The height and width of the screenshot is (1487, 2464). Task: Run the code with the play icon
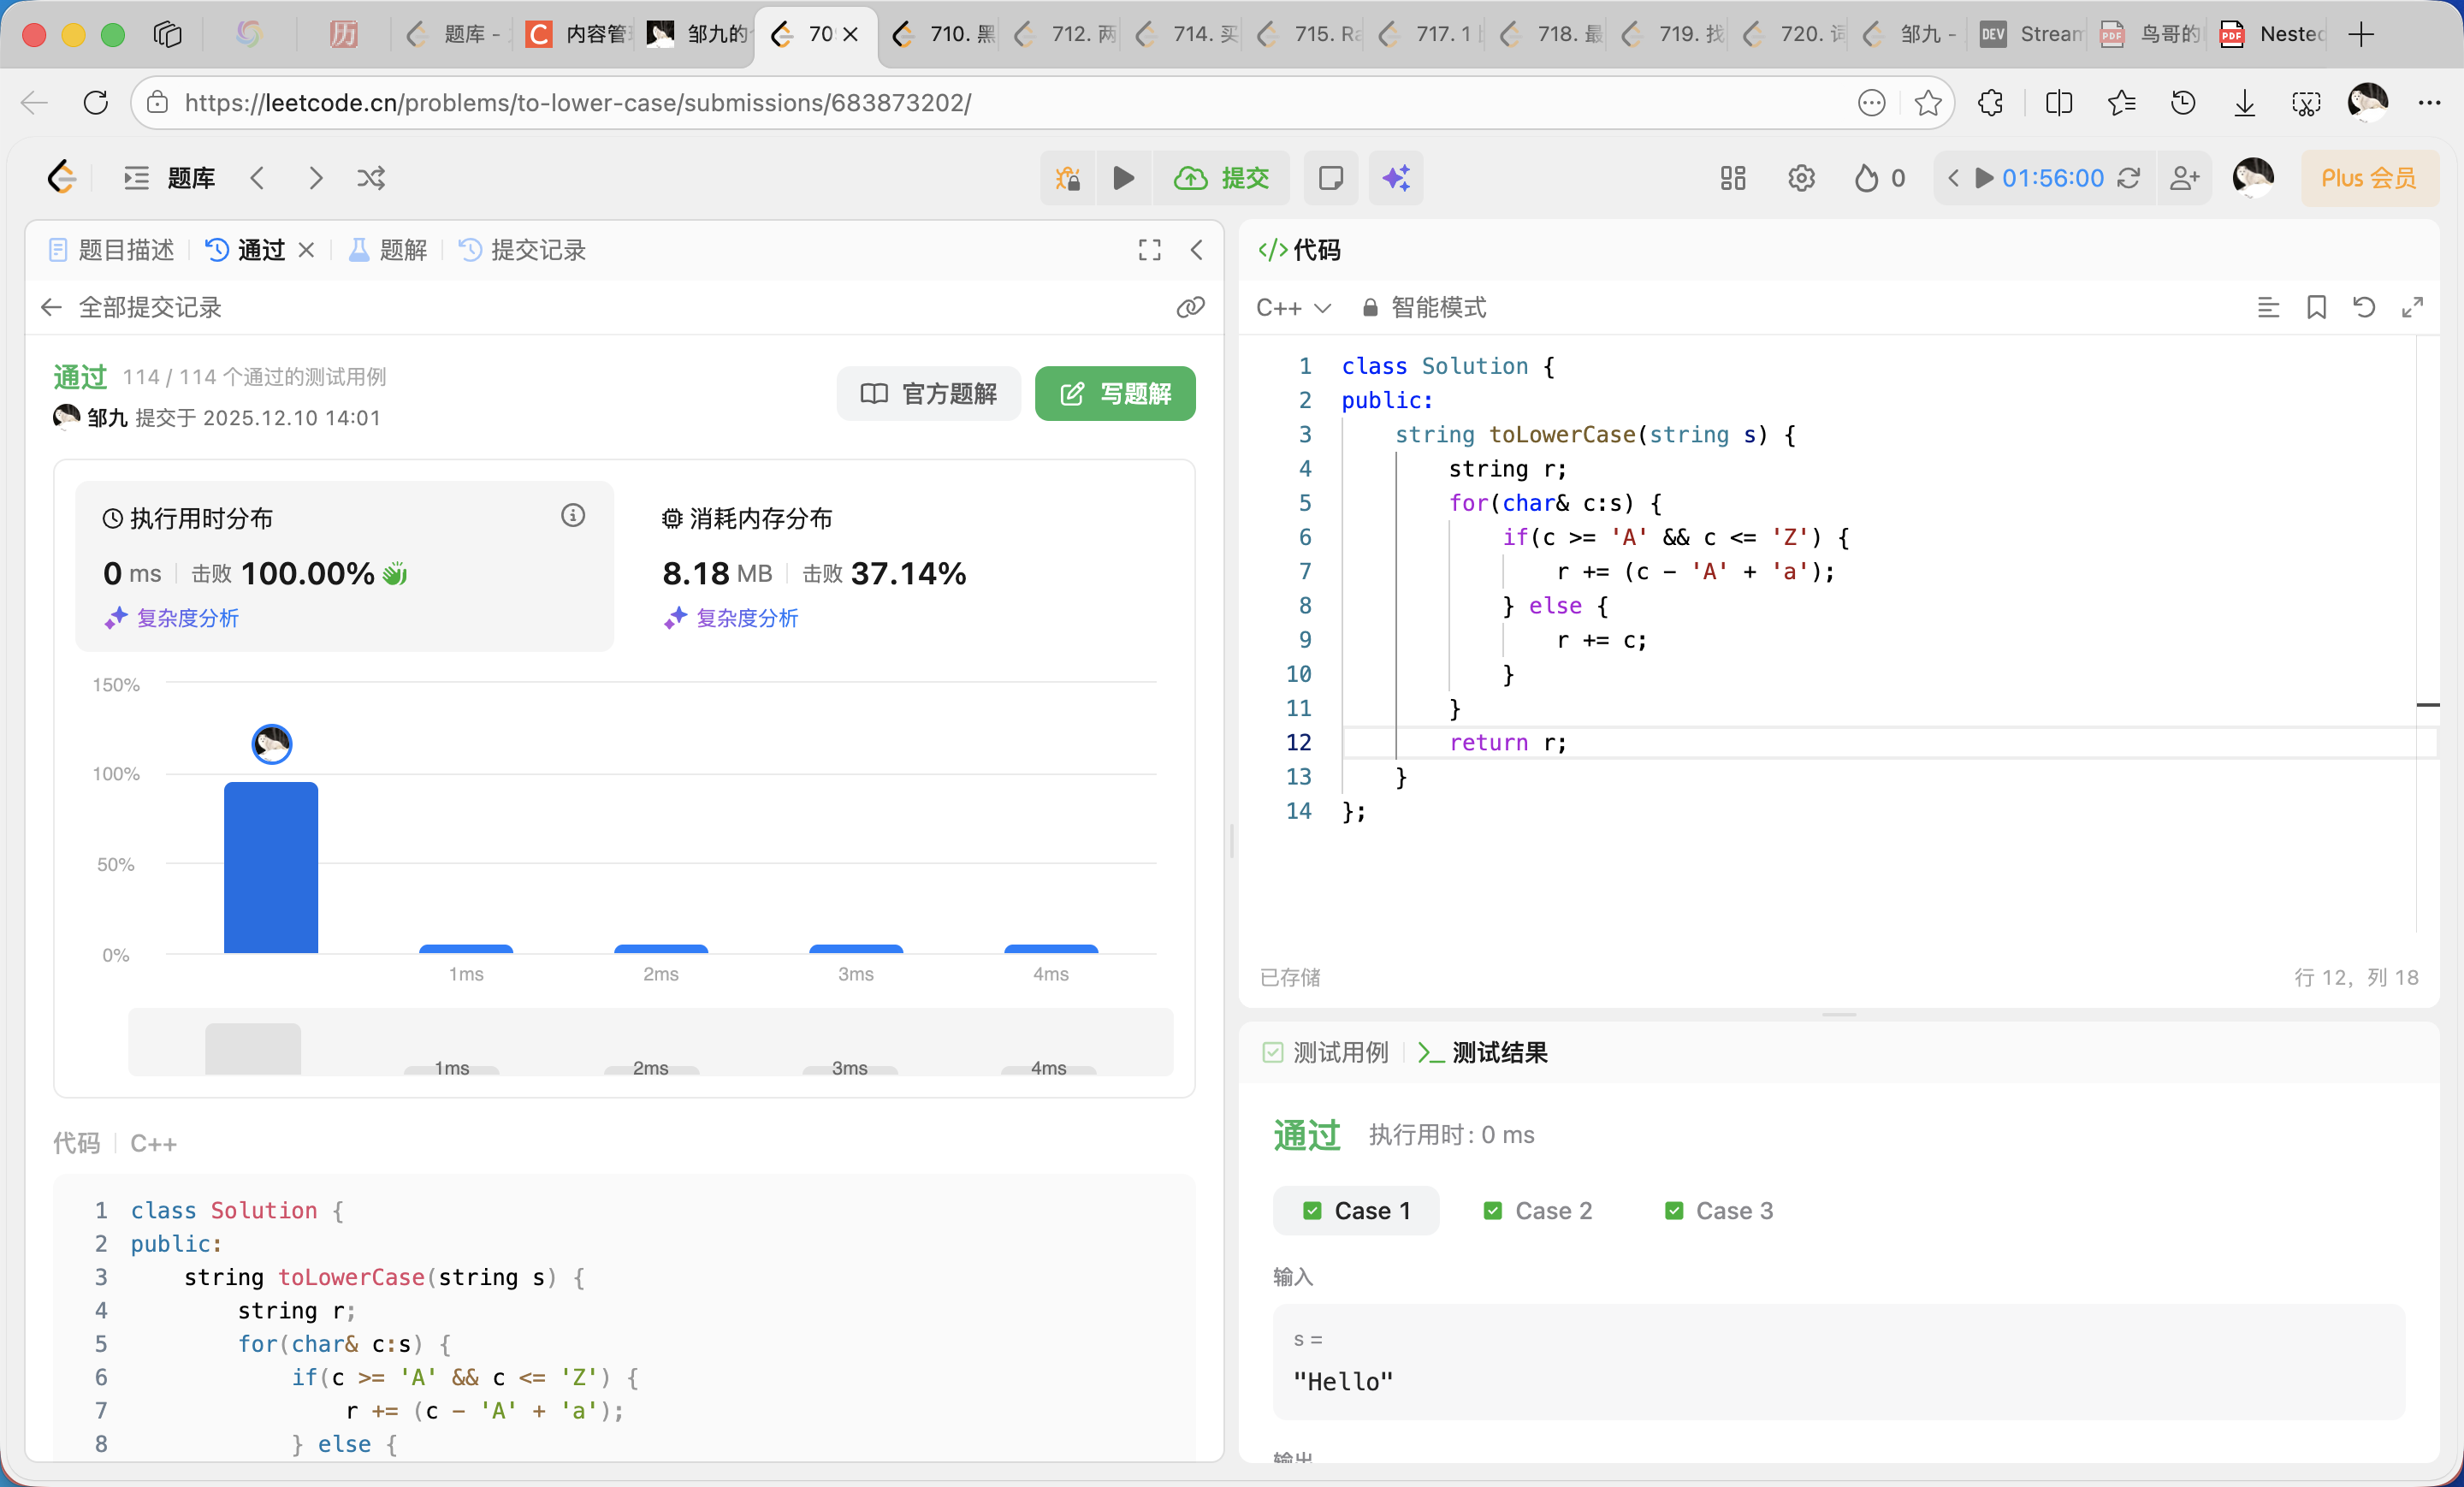[1123, 178]
